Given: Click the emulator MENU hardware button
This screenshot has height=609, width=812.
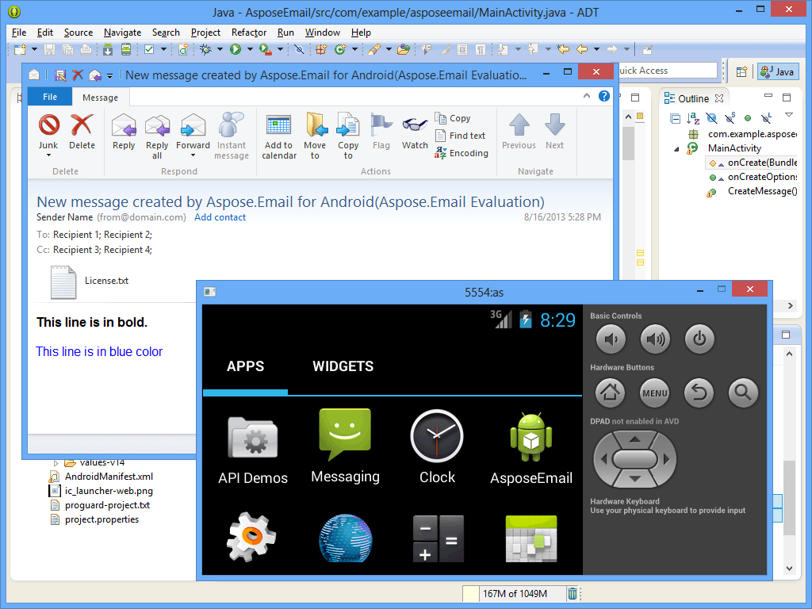Looking at the screenshot, I should (654, 393).
